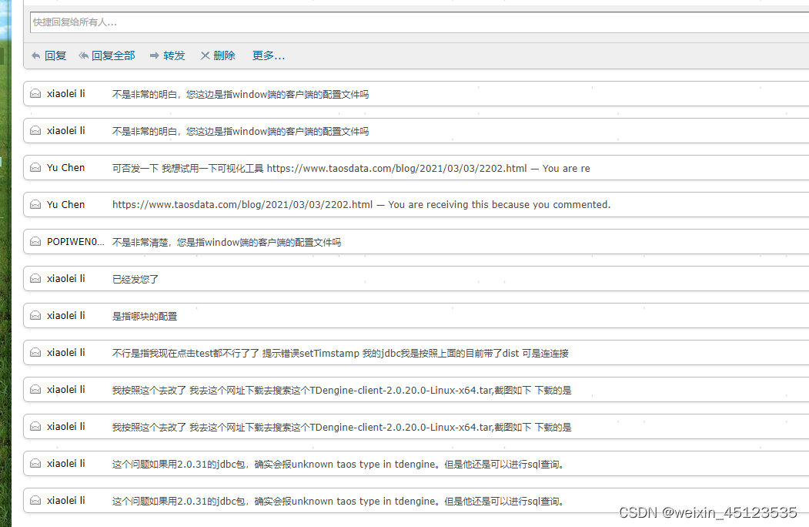This screenshot has width=809, height=527.
Task: Click the quick reply input field at top
Action: (x=385, y=23)
